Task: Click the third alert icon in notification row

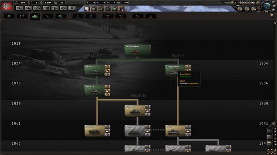Action: 101,9
